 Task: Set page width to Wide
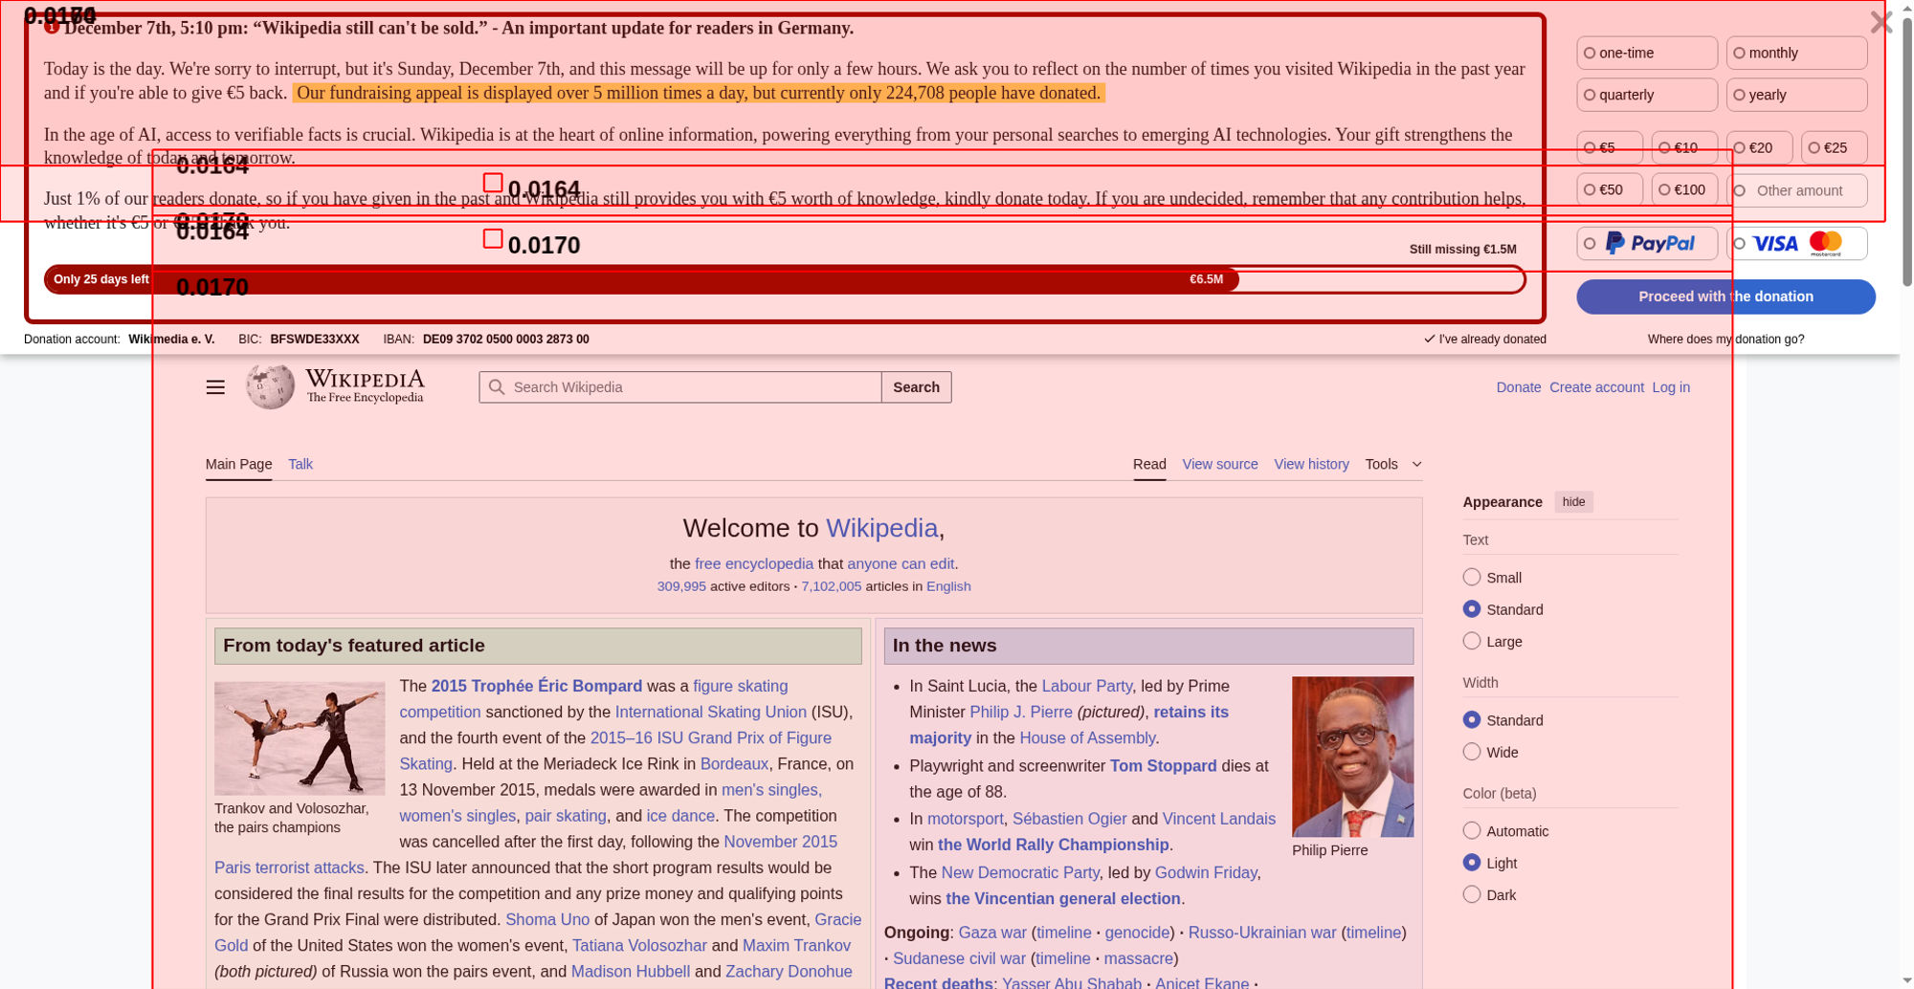pyautogui.click(x=1472, y=752)
